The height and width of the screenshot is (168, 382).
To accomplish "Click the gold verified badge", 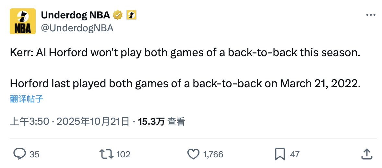I will coord(117,15).
